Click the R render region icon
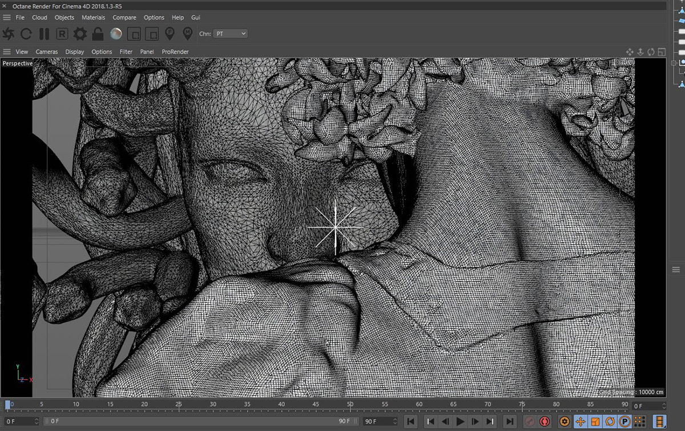 [62, 34]
